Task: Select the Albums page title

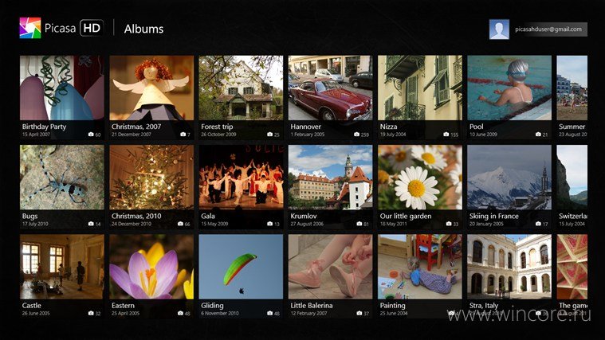Action: coord(143,29)
